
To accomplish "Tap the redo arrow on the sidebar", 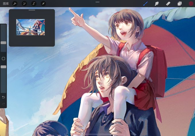I will [x=3, y=104].
